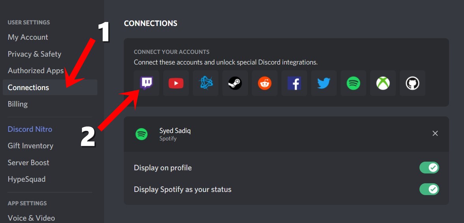Connect a Battle.net account

click(x=205, y=83)
